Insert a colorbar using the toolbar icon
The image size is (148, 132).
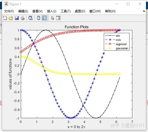[39, 18]
